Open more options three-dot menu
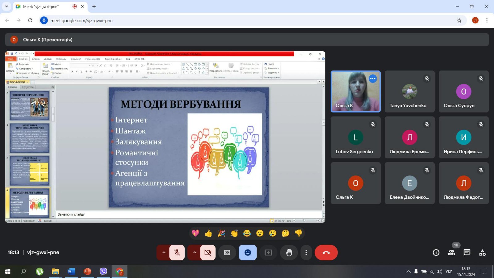Viewport: 494px width, 278px height. (306, 252)
